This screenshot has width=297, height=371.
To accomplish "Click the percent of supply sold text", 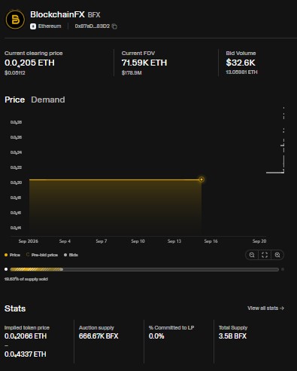I will (26, 279).
